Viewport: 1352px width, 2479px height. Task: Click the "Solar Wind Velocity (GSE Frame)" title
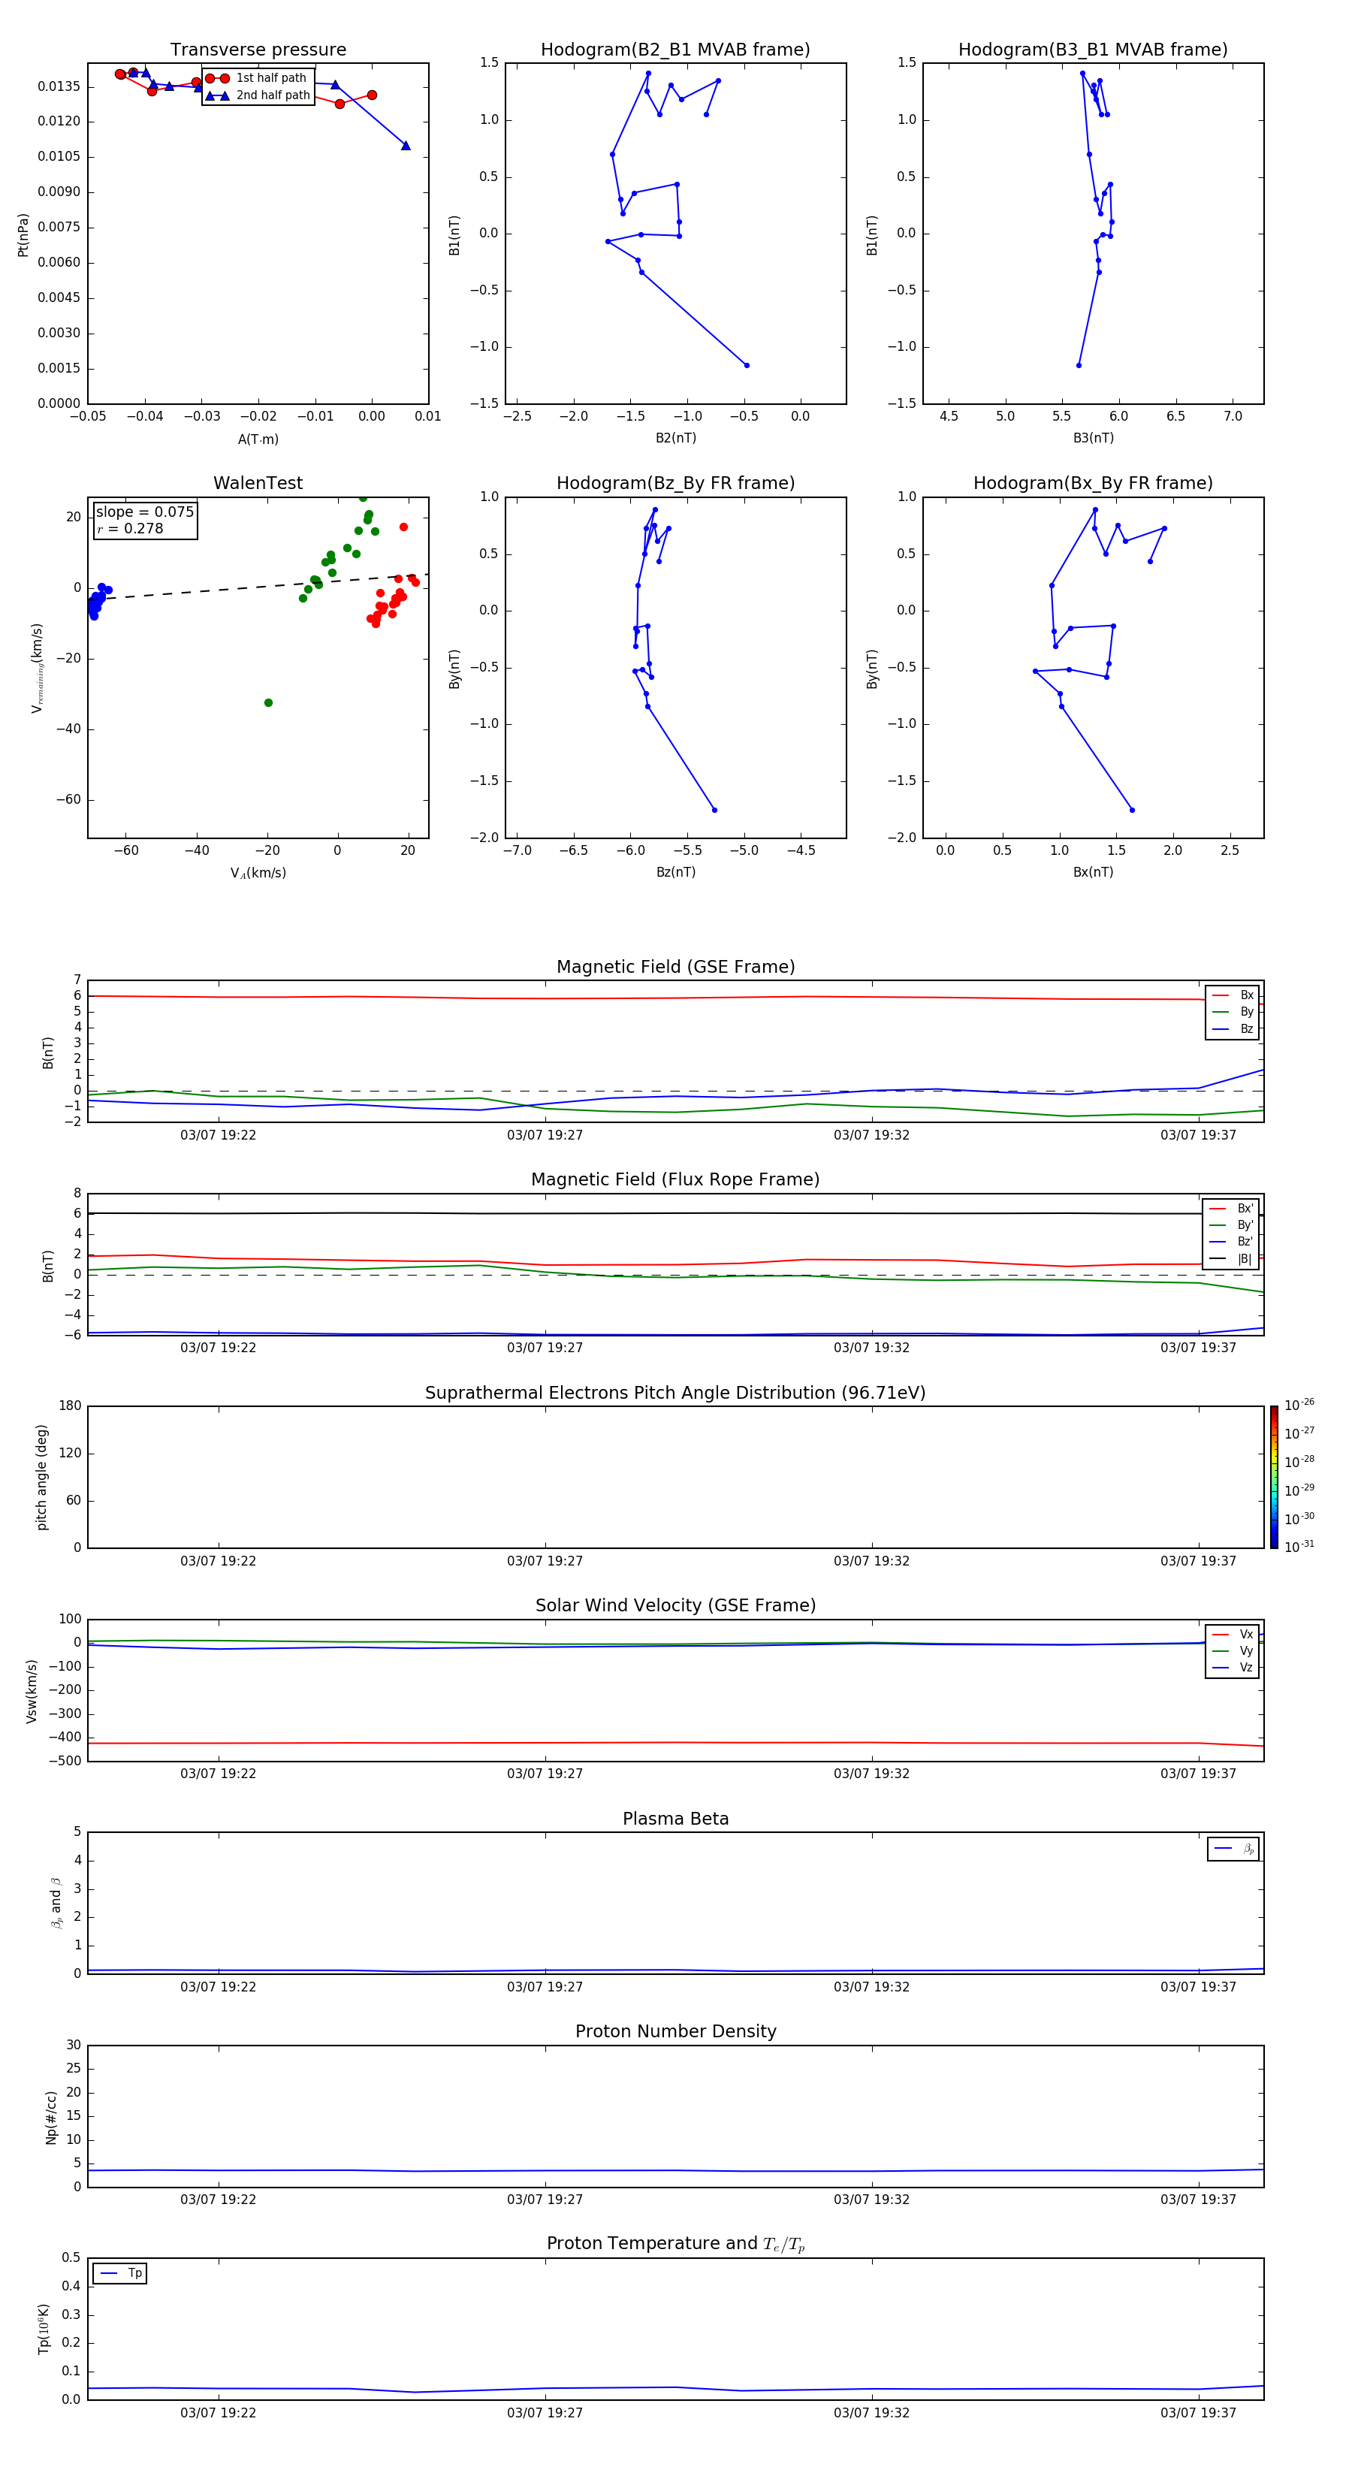point(675,1606)
